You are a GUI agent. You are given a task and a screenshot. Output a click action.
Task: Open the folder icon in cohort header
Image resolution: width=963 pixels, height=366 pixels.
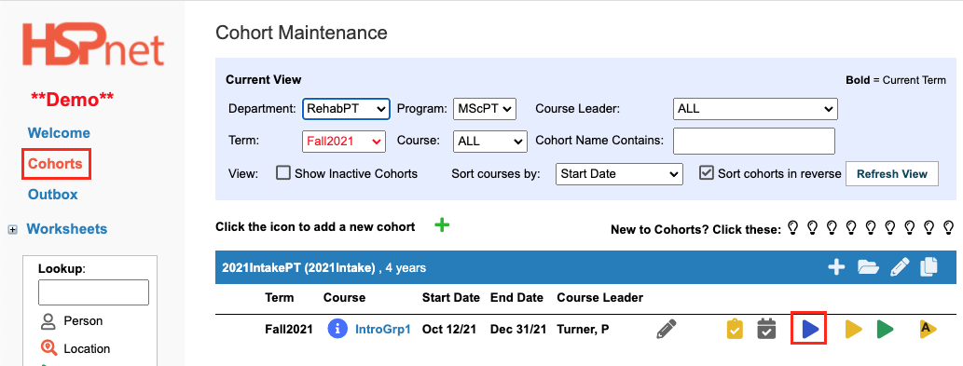[x=868, y=267]
